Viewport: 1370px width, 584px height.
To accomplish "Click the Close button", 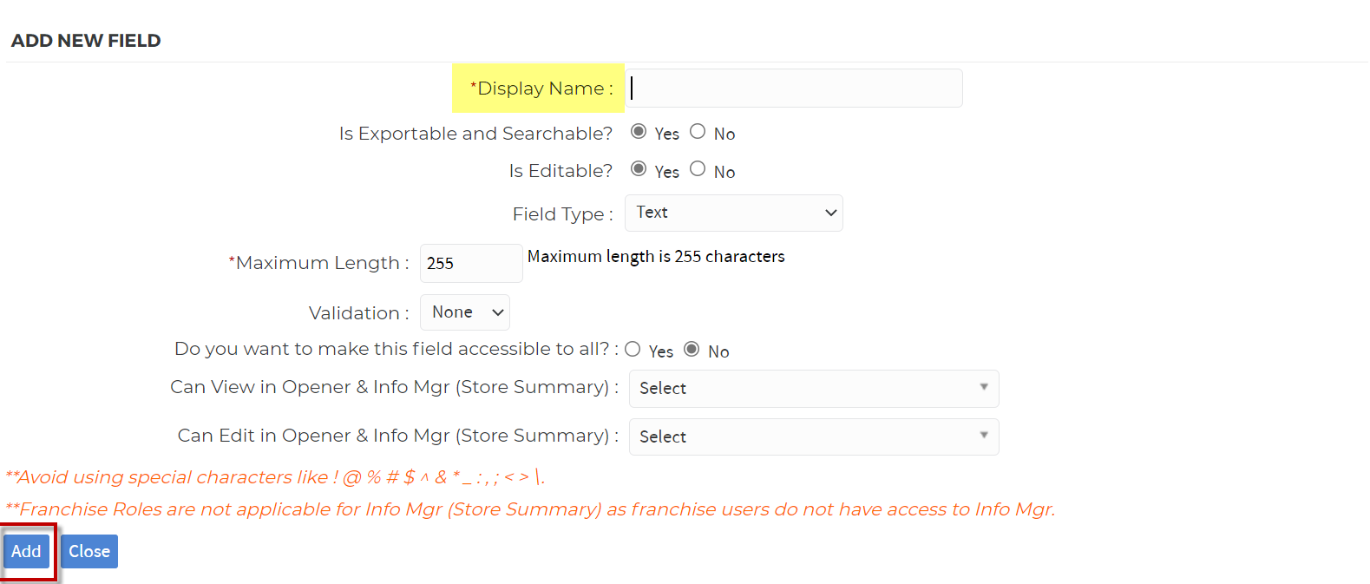I will (89, 552).
